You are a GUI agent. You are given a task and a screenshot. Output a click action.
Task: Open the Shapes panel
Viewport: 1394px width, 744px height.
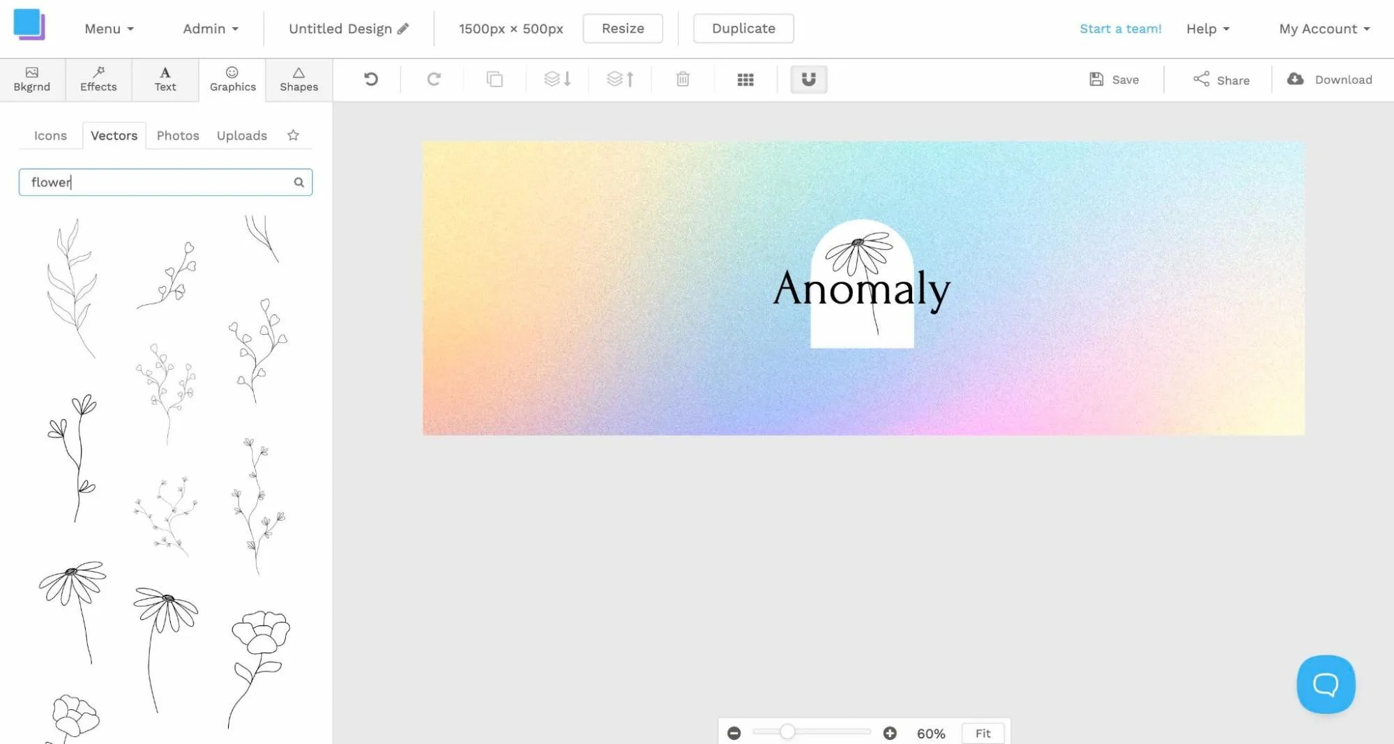click(x=298, y=79)
